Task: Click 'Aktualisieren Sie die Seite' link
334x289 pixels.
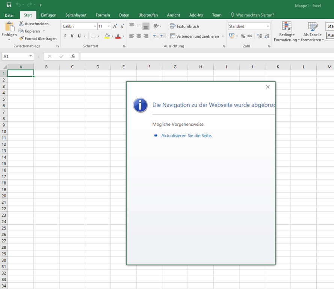Action: (186, 135)
